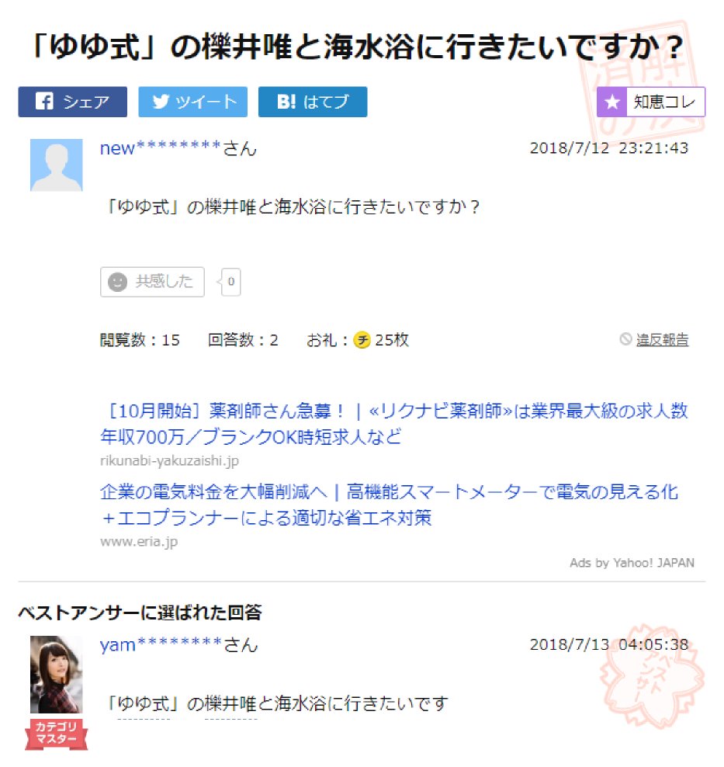Visit rikunabi-yakuzaishi.jp URL text
Viewport: 724px width, 767px height.
[x=169, y=461]
